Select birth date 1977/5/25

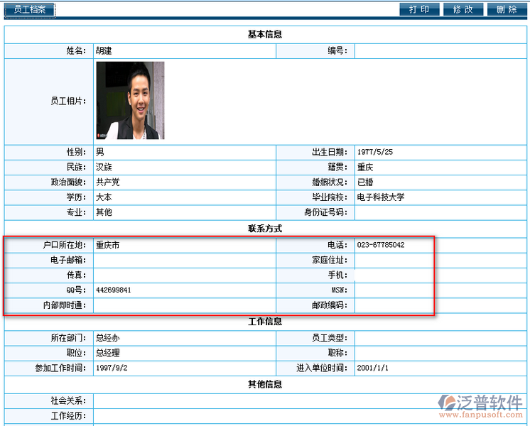(x=375, y=152)
